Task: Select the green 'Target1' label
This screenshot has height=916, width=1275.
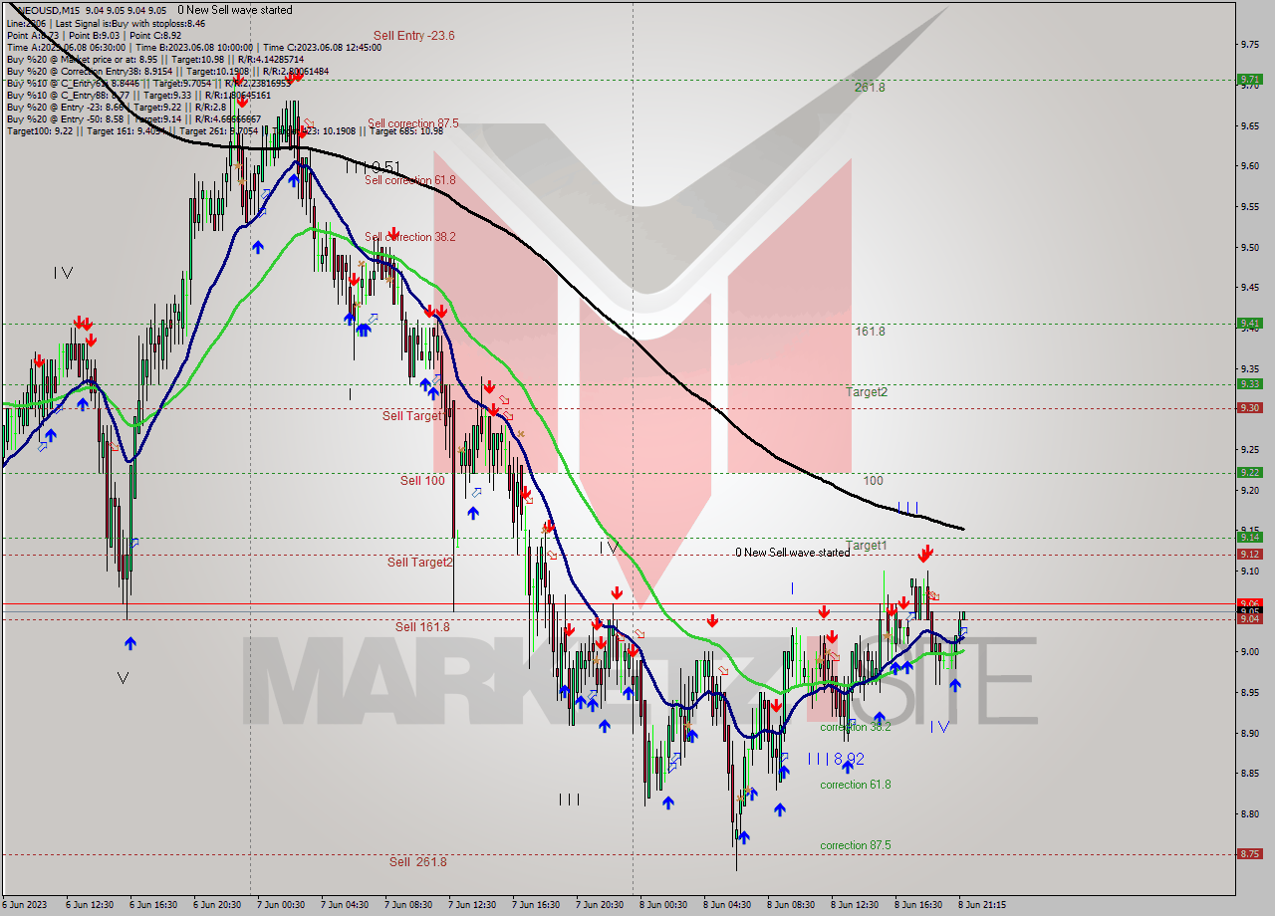Action: point(867,546)
